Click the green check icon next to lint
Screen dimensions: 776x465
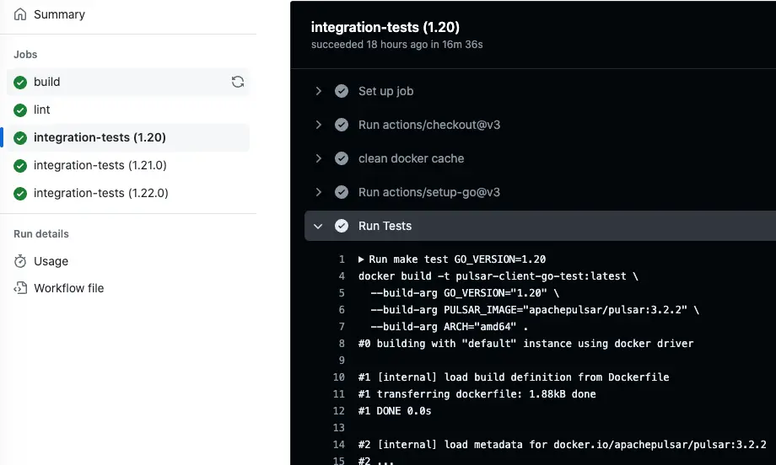click(20, 110)
